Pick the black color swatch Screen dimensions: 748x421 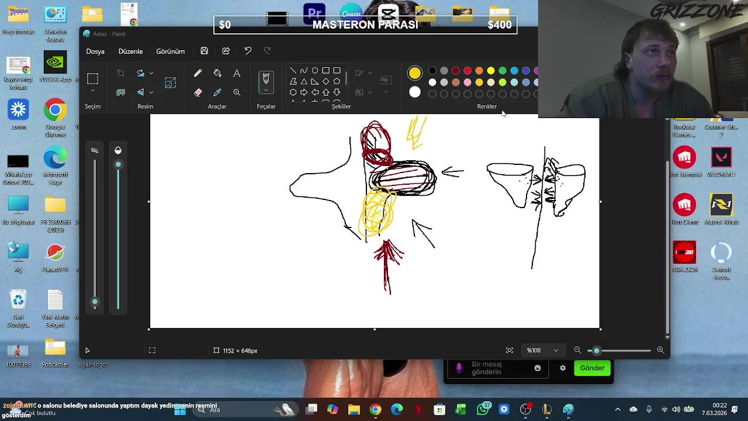[x=432, y=71]
